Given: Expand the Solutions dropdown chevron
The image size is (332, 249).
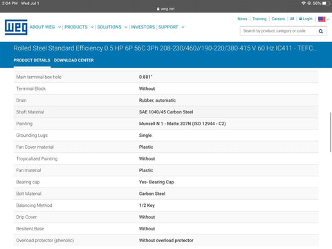Looking at the screenshot, I should point(126,27).
